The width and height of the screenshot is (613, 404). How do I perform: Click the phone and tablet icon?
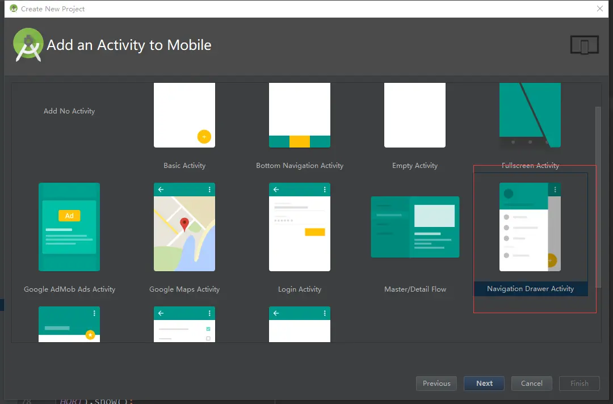(x=584, y=44)
